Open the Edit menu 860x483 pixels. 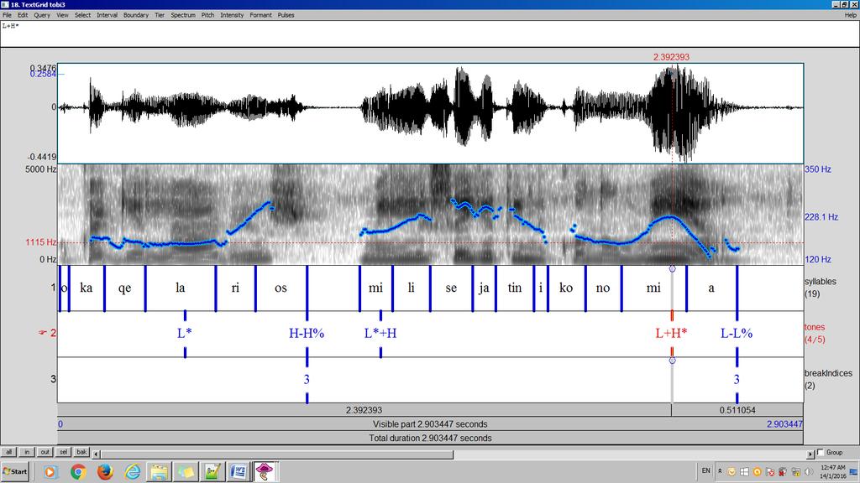(23, 15)
